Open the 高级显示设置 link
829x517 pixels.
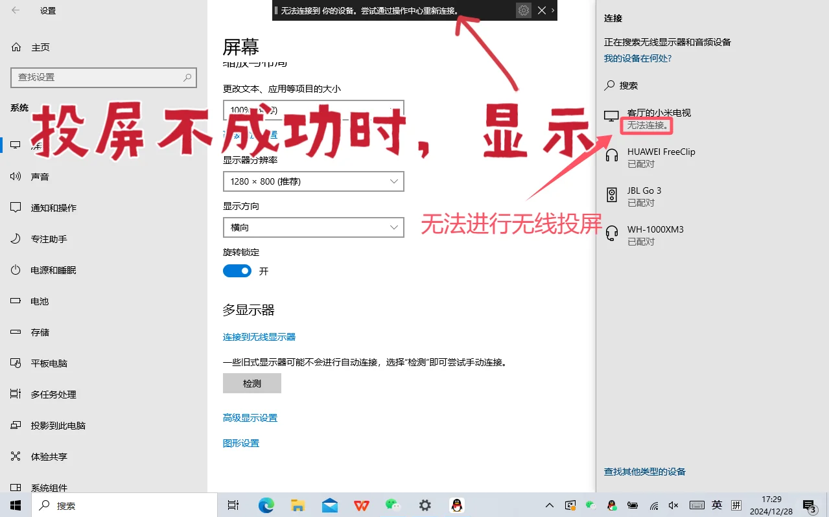pyautogui.click(x=250, y=418)
